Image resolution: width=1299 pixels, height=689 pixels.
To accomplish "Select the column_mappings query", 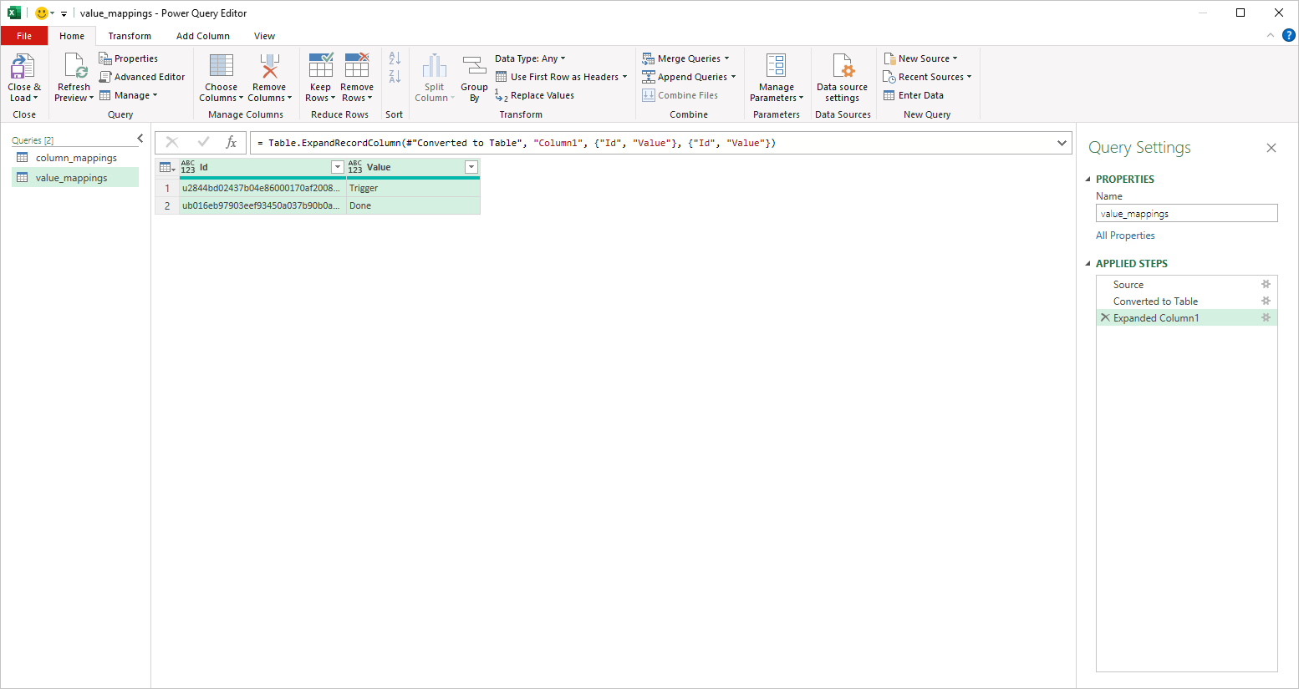I will click(75, 158).
